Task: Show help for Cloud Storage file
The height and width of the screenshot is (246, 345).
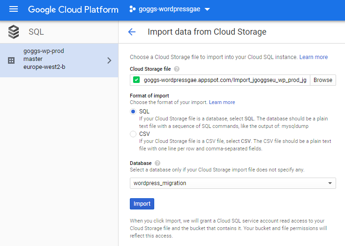Action: point(176,69)
